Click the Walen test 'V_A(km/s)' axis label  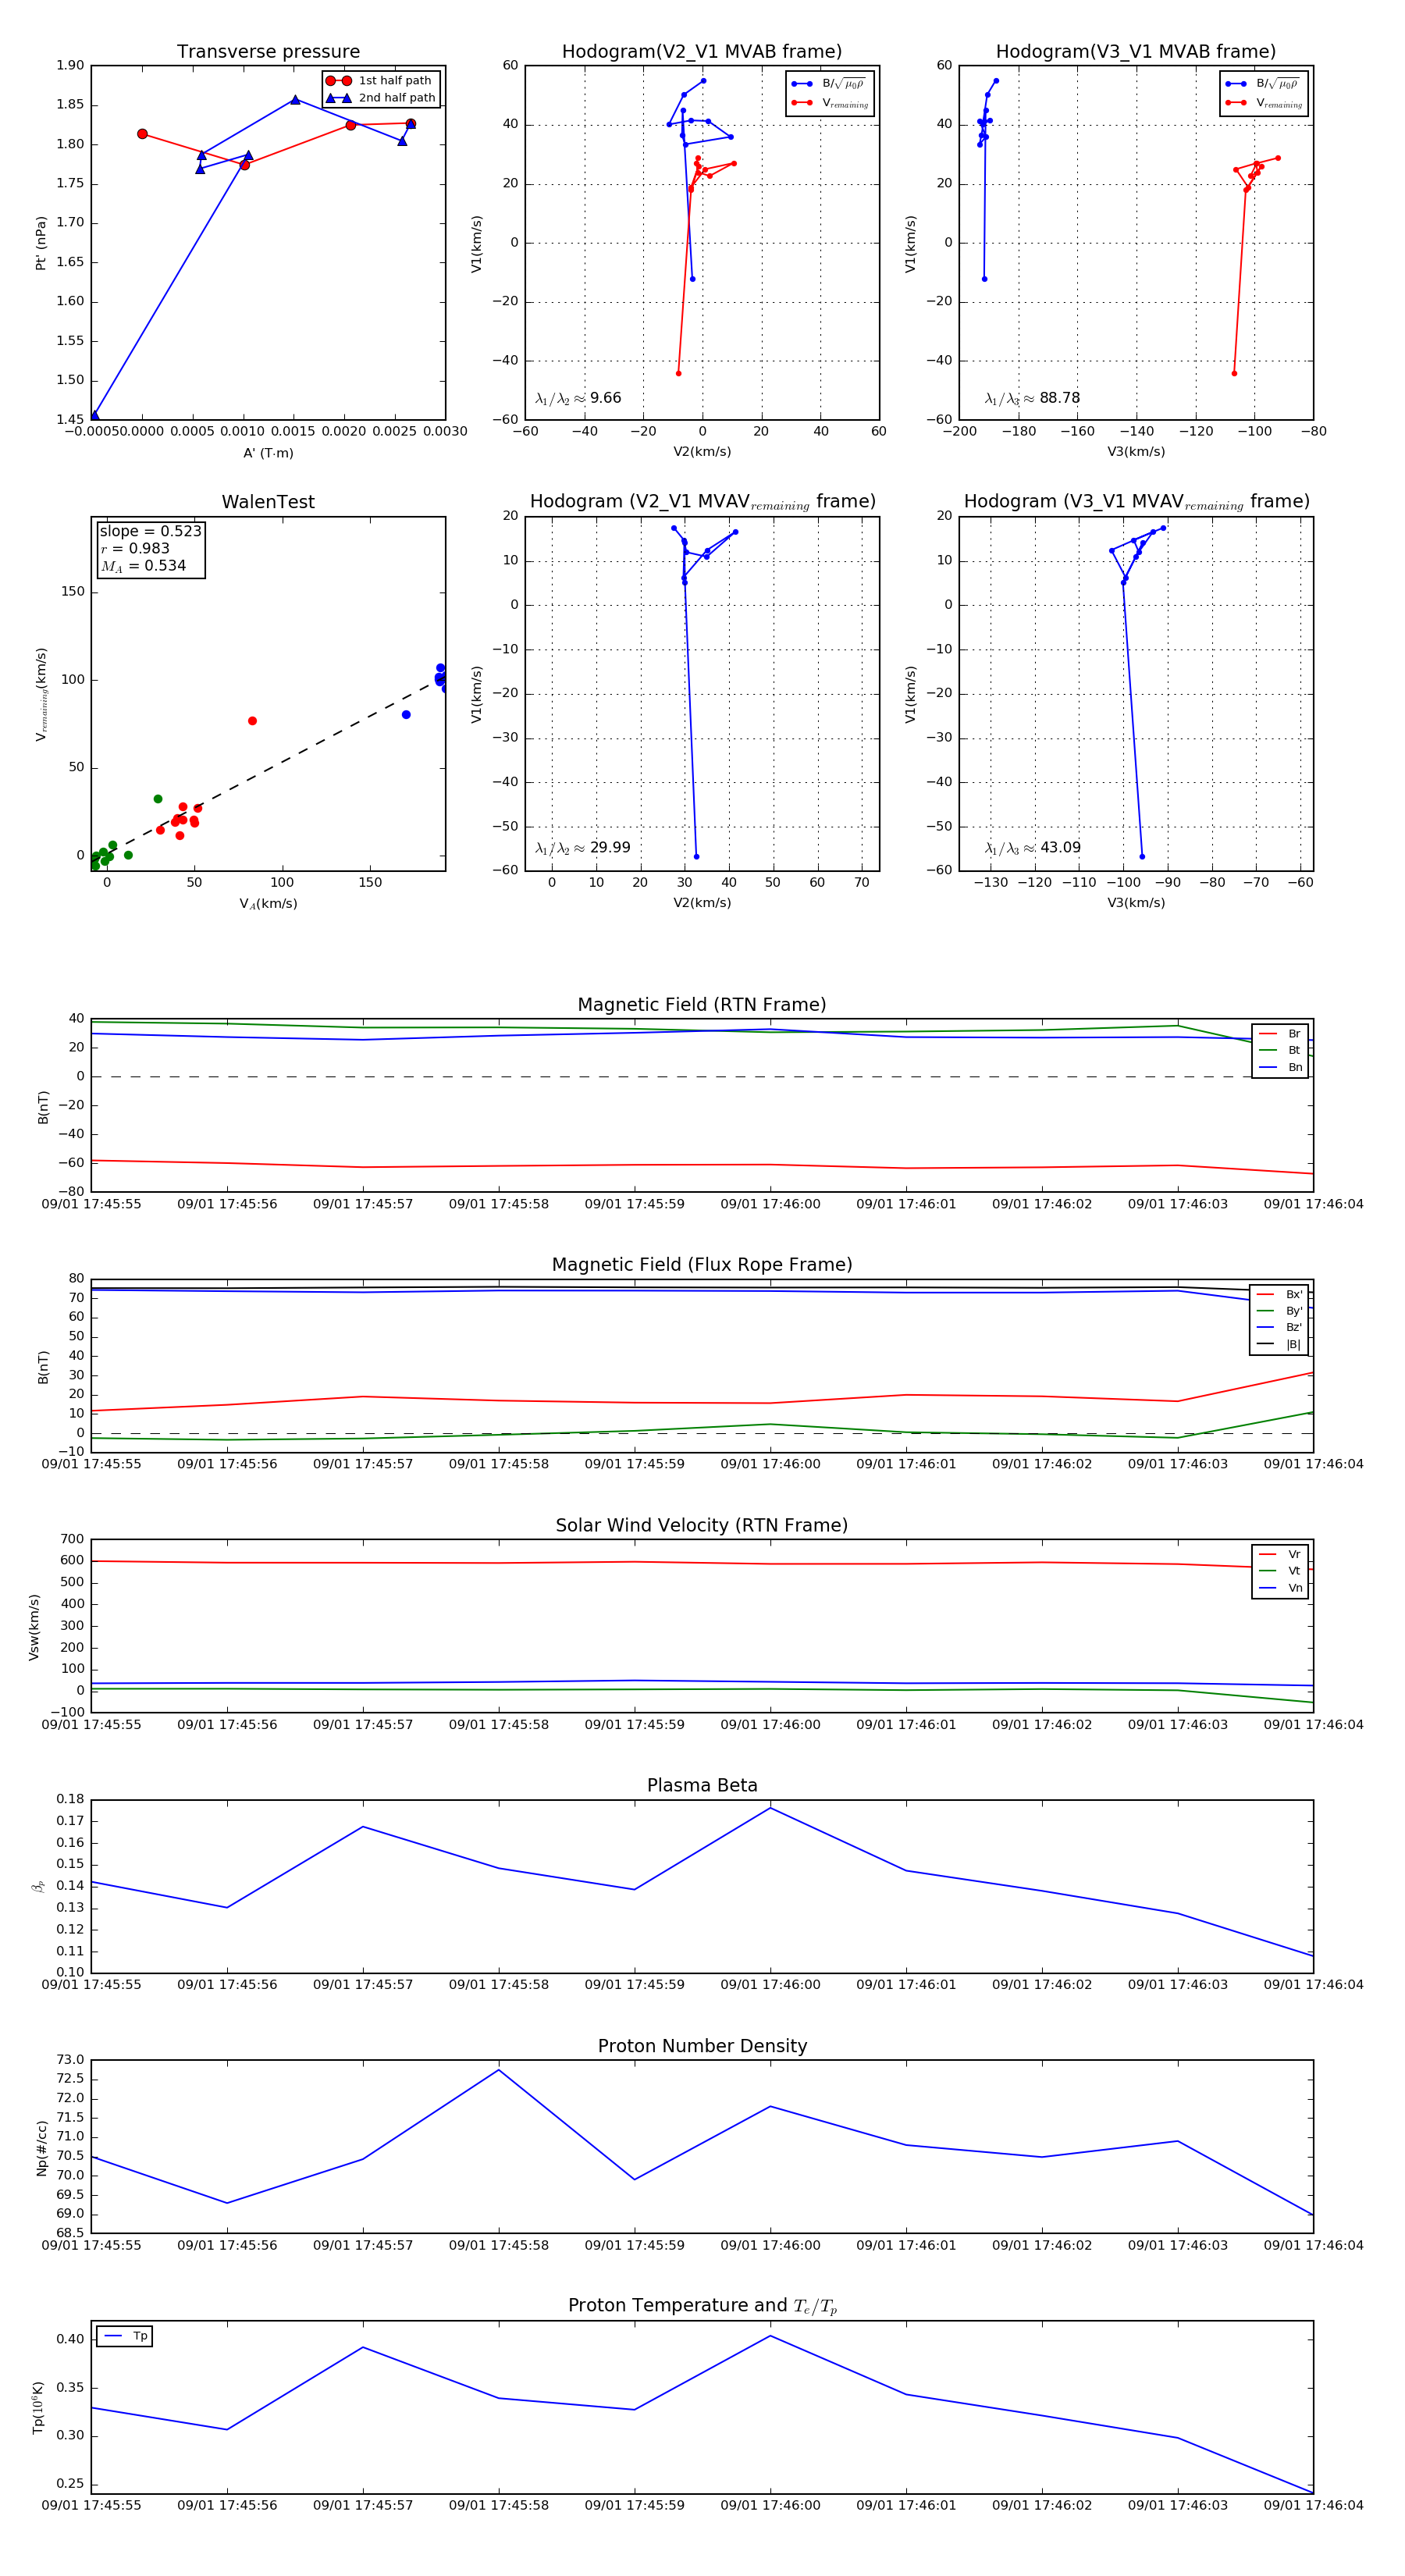tap(268, 904)
